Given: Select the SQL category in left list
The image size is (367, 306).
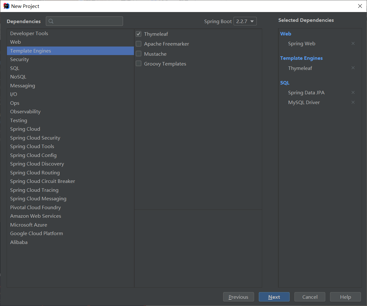Looking at the screenshot, I should [x=70, y=68].
